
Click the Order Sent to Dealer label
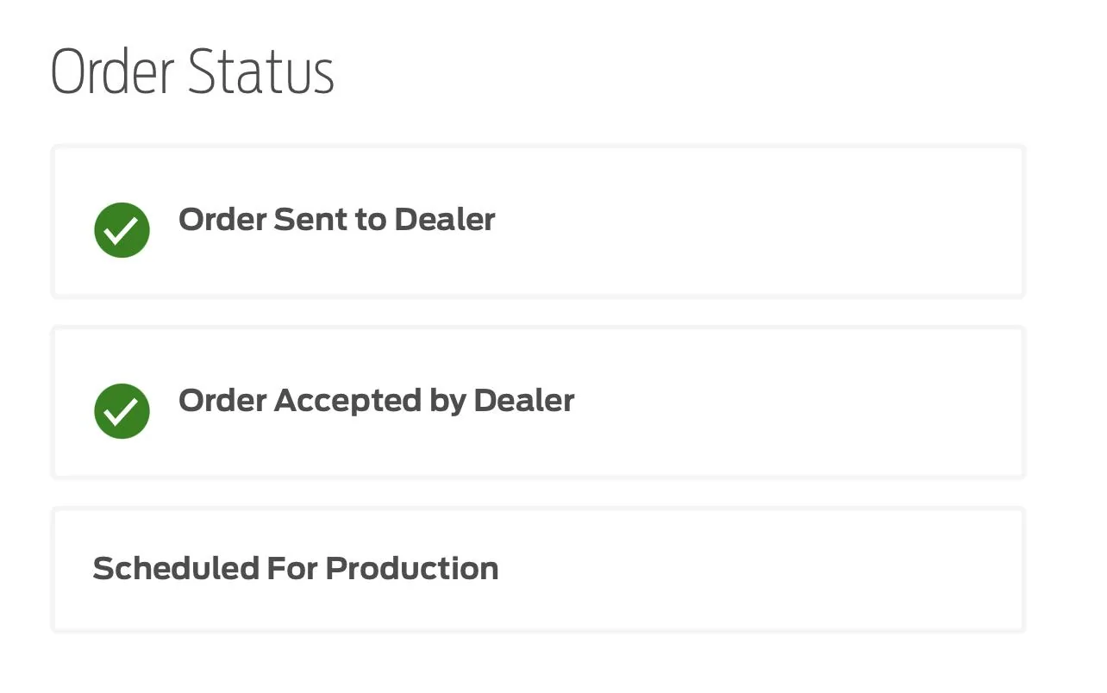(336, 220)
